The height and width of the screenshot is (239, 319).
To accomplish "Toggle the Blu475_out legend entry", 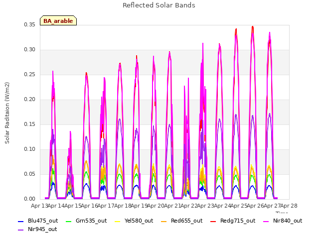I will pyautogui.click(x=38, y=221).
